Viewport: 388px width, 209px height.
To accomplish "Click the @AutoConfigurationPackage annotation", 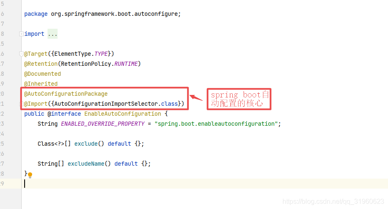I will point(66,94).
